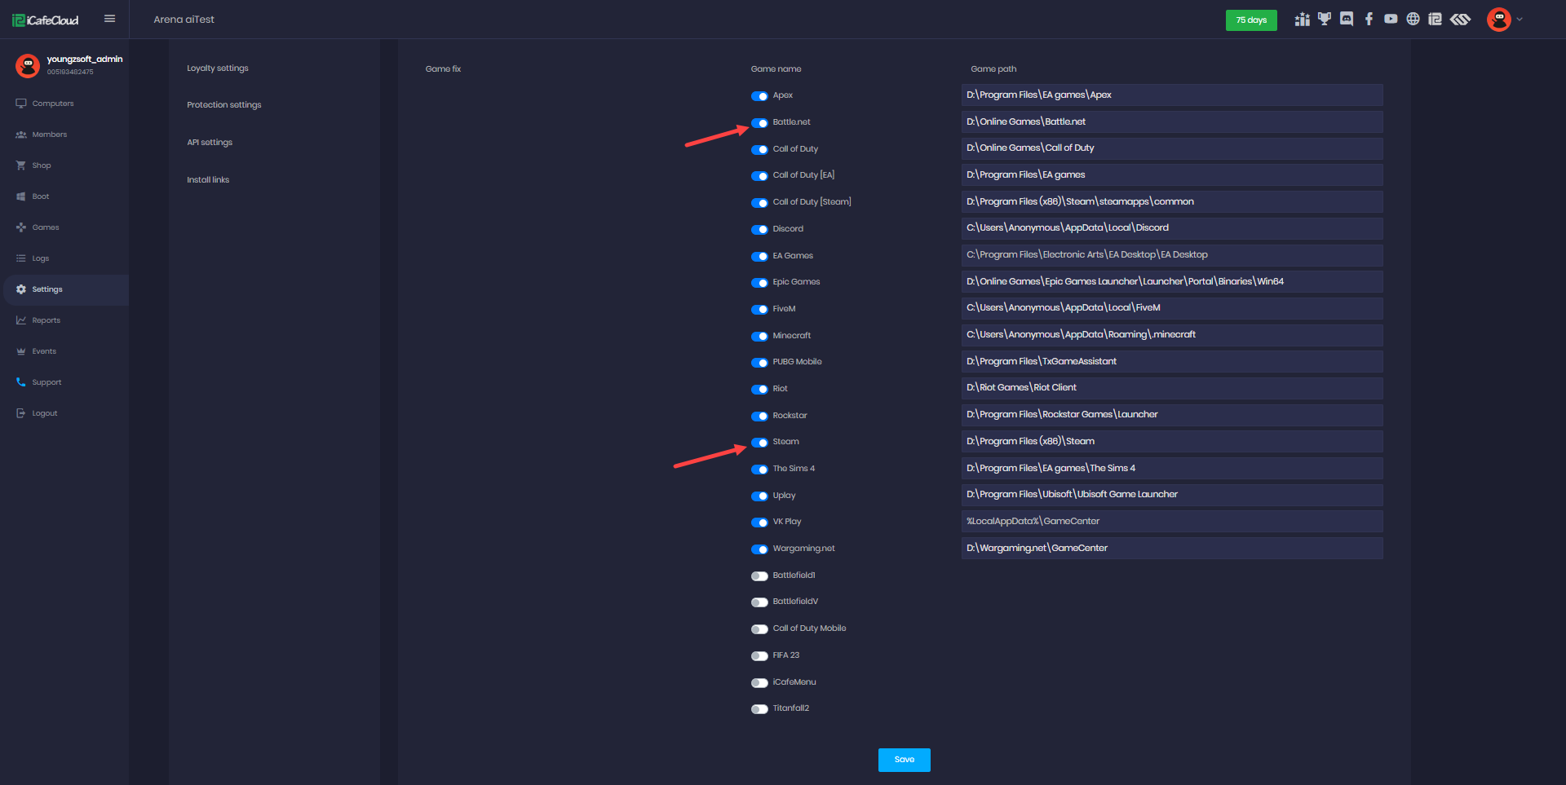The height and width of the screenshot is (785, 1566).
Task: Toggle the FiveM game fix switch
Action: pos(759,310)
